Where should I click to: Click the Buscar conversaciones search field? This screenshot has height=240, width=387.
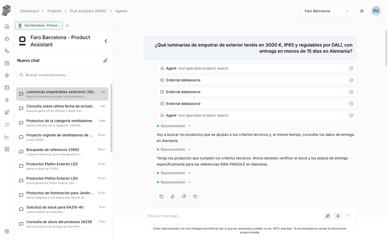[63, 75]
